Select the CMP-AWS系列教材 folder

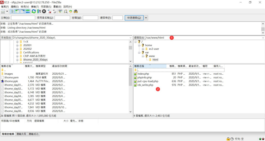coord(34,56)
